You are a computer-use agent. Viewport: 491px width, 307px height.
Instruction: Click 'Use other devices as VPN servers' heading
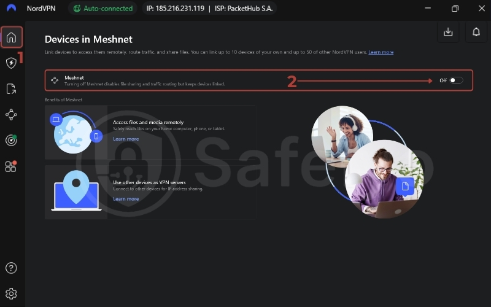click(149, 182)
